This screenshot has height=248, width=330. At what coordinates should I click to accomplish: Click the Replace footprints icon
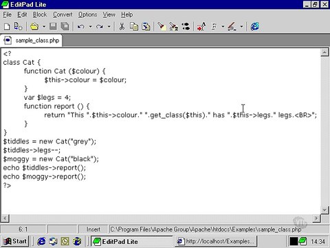coord(186,27)
